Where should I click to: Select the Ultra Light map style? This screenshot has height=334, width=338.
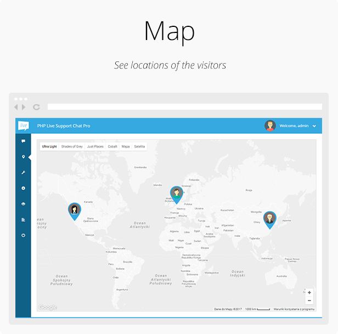click(x=49, y=146)
